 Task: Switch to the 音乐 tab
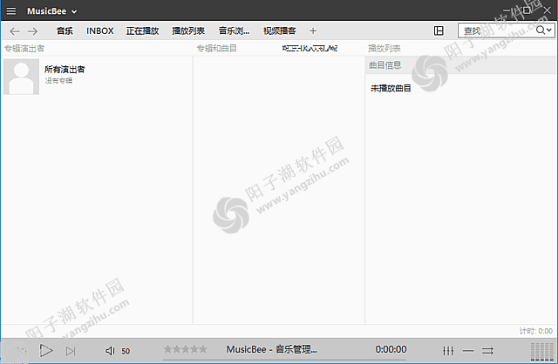65,31
